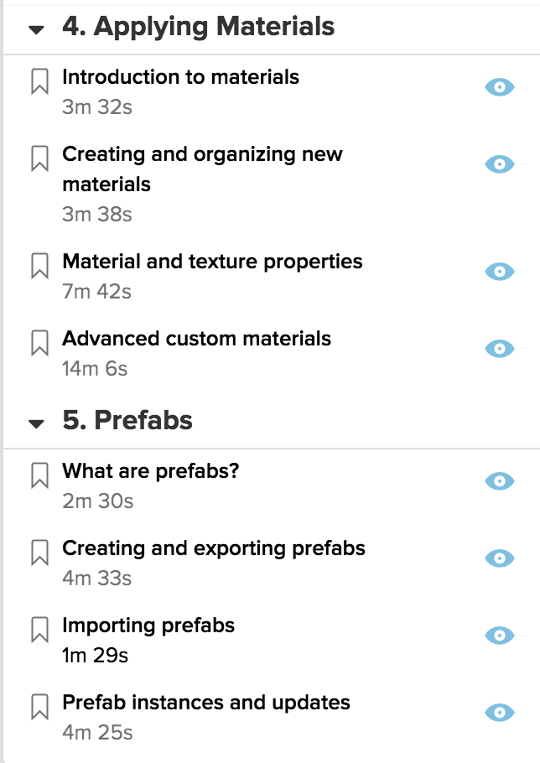This screenshot has height=763, width=540.
Task: Toggle viewed eye for Creating and exporting prefabs
Action: pos(500,558)
